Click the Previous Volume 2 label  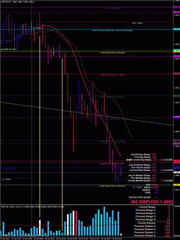pos(145,229)
